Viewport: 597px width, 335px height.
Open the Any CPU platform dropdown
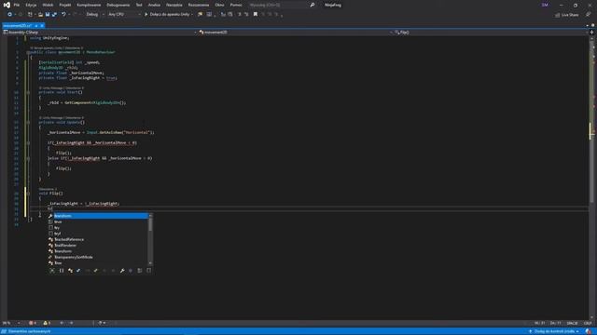[124, 15]
